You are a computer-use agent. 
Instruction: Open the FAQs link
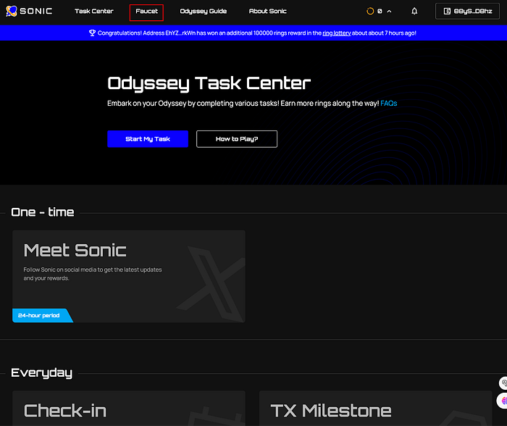coord(389,104)
